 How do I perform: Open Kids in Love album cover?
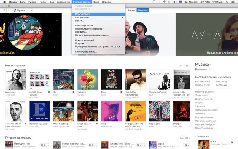point(160,111)
